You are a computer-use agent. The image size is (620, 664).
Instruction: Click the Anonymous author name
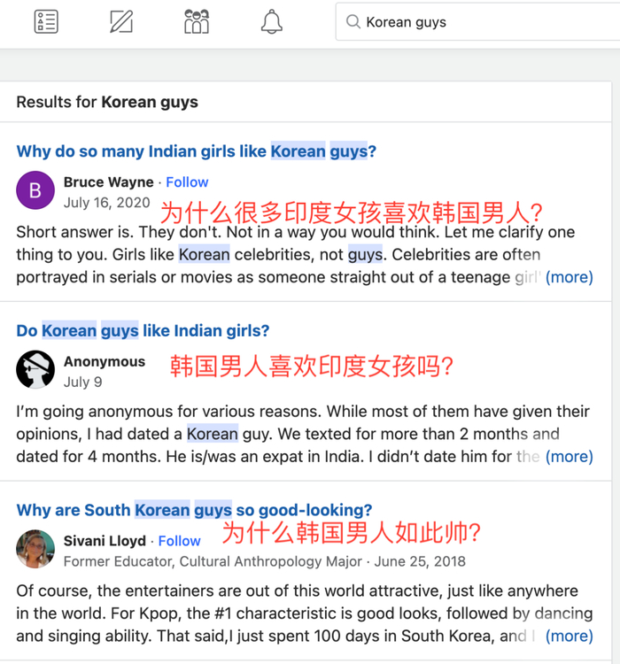[x=105, y=361]
